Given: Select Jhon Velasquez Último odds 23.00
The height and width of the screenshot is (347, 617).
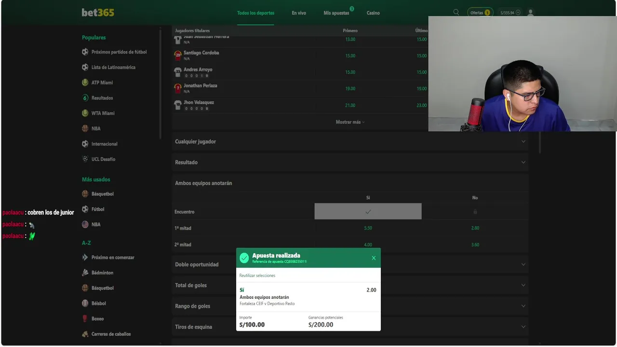Looking at the screenshot, I should point(422,105).
